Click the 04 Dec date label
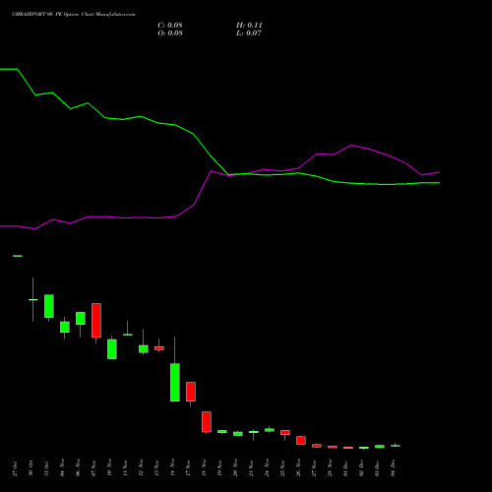Image resolution: width=492 pixels, height=492 pixels. [393, 468]
